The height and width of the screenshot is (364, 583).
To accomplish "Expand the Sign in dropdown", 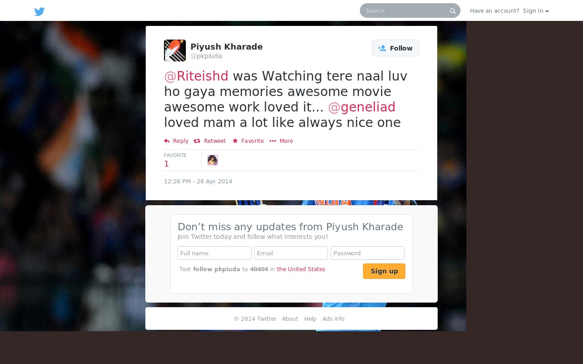I will [536, 11].
